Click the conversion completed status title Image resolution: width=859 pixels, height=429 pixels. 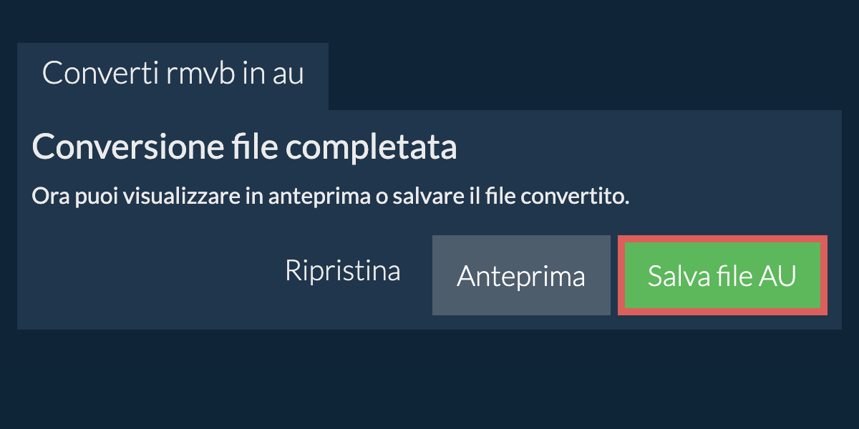tap(244, 148)
